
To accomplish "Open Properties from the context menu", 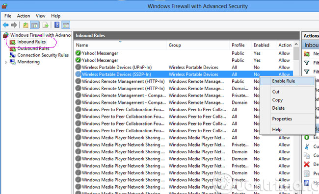I will click(282, 119).
